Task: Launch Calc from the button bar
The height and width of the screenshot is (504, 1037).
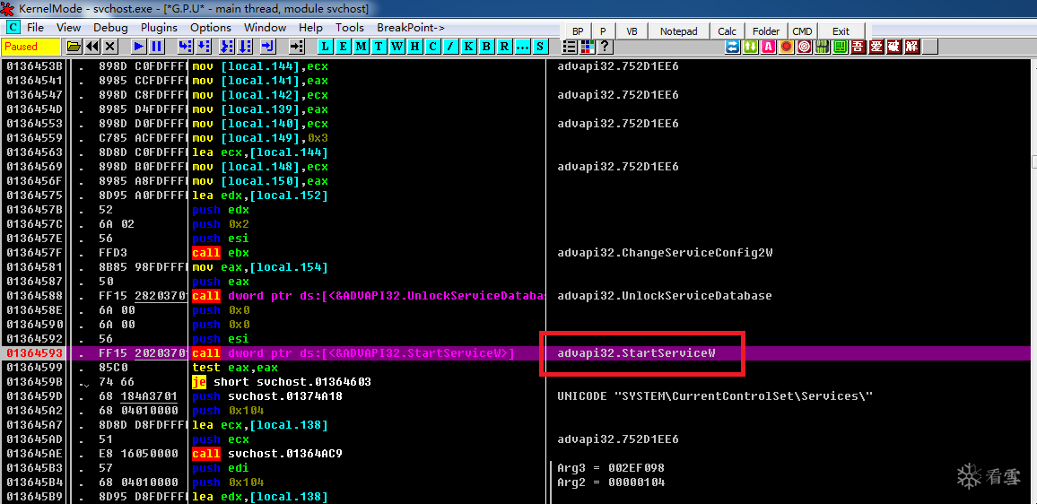Action: click(727, 31)
